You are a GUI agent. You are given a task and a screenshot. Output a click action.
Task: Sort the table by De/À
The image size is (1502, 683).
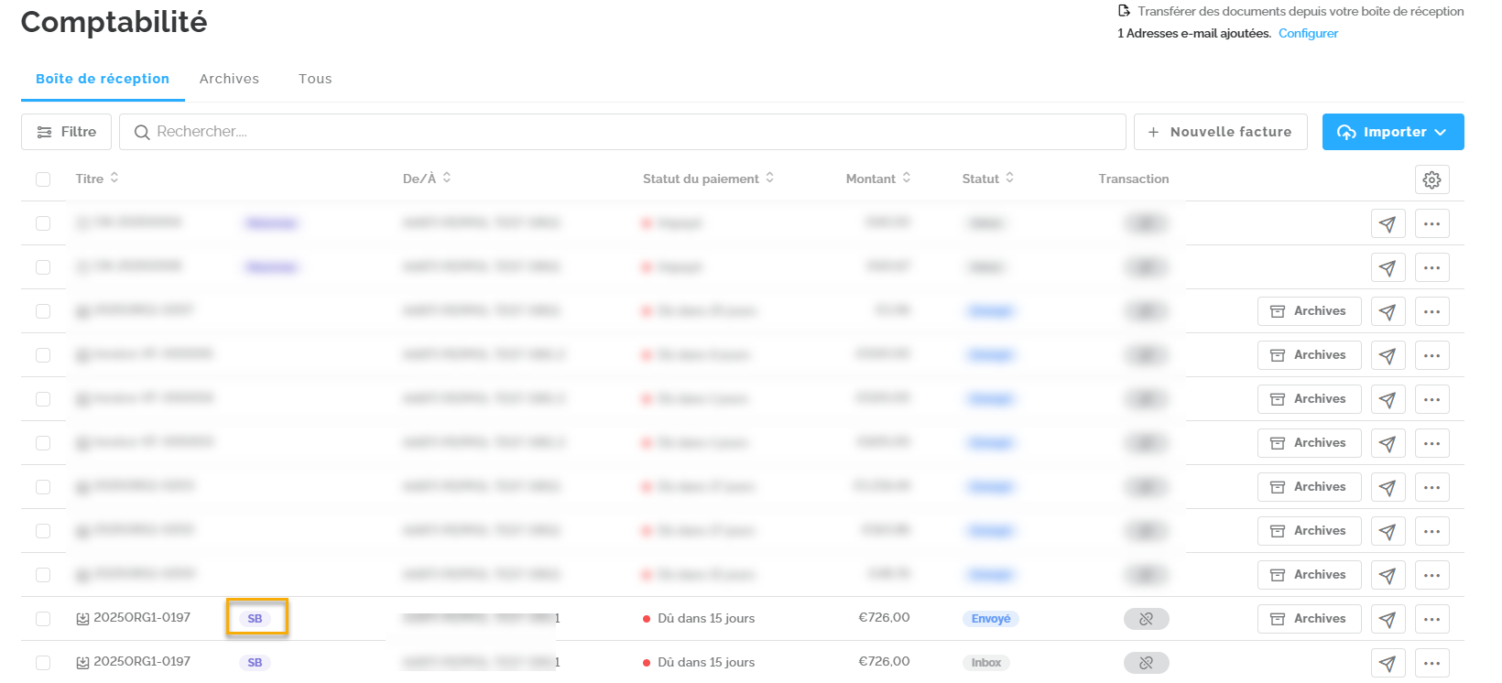427,179
